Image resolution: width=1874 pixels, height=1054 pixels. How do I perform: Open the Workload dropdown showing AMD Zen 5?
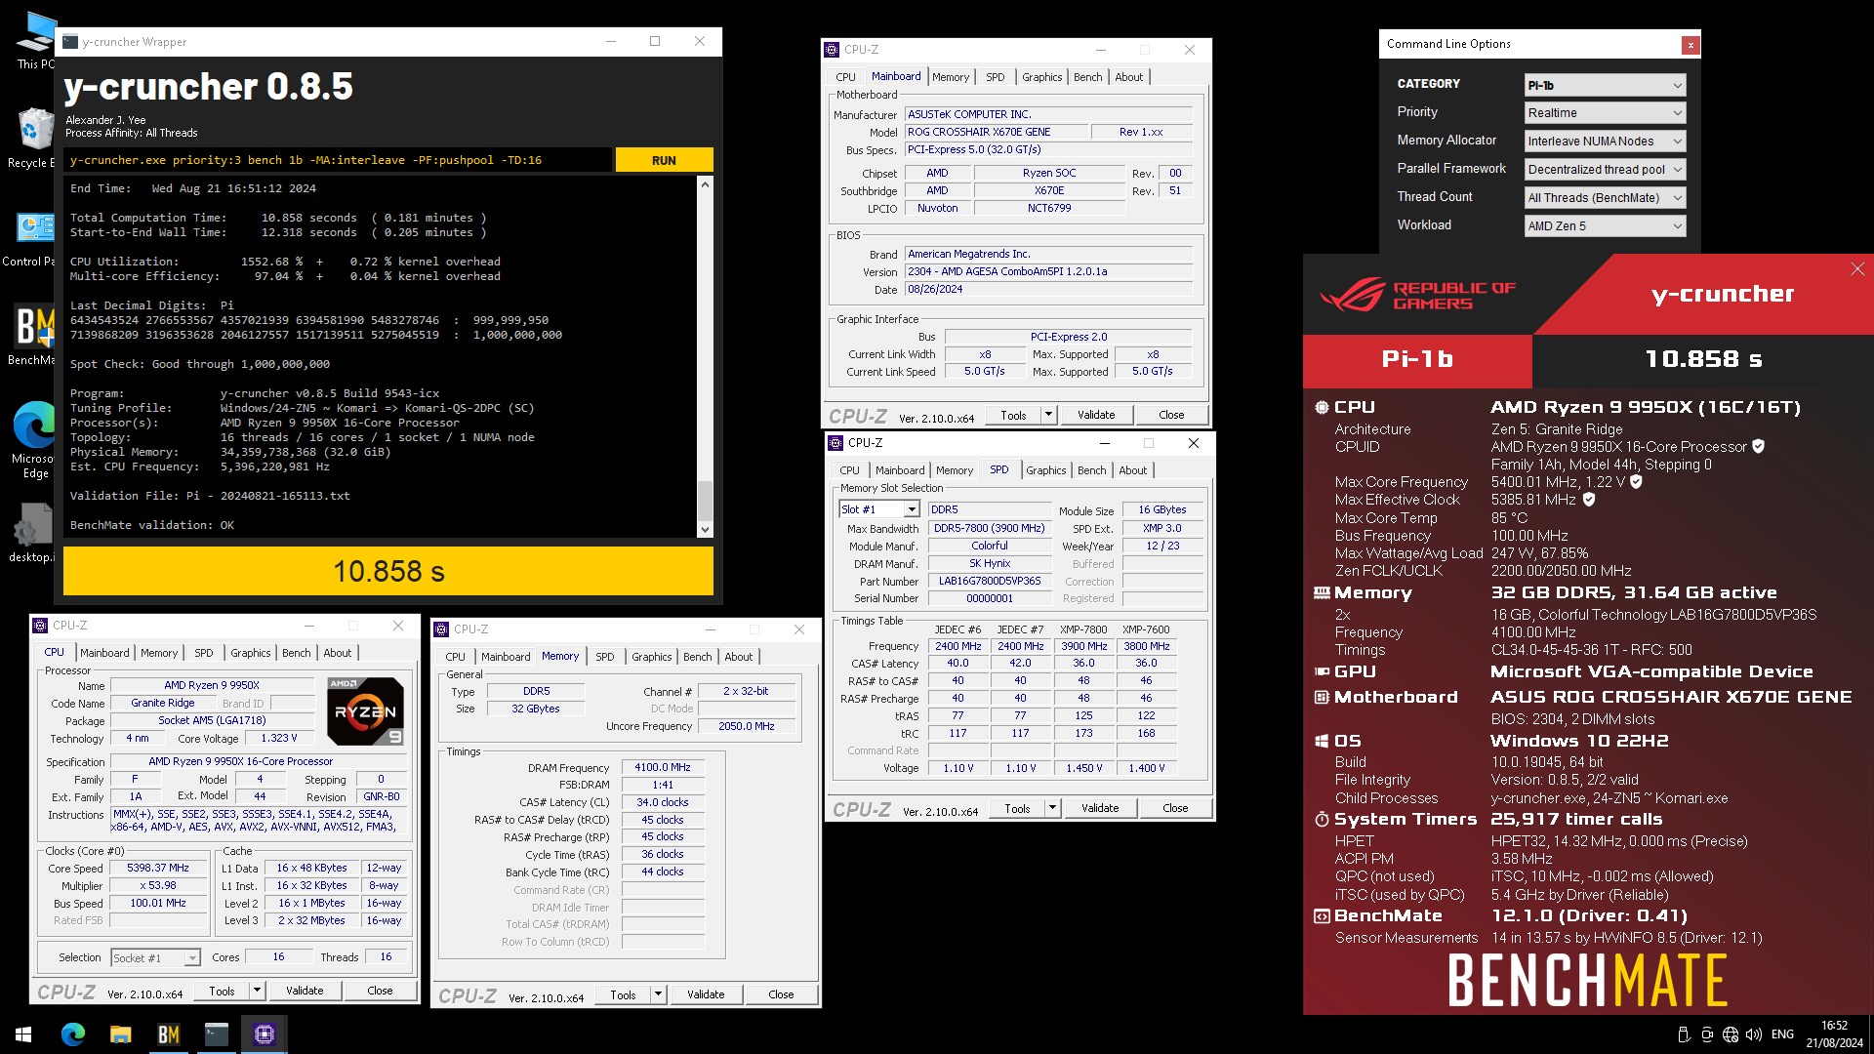point(1605,226)
